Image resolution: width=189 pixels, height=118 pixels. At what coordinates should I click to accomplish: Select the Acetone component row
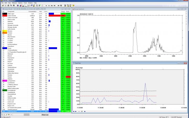[x=37, y=65]
